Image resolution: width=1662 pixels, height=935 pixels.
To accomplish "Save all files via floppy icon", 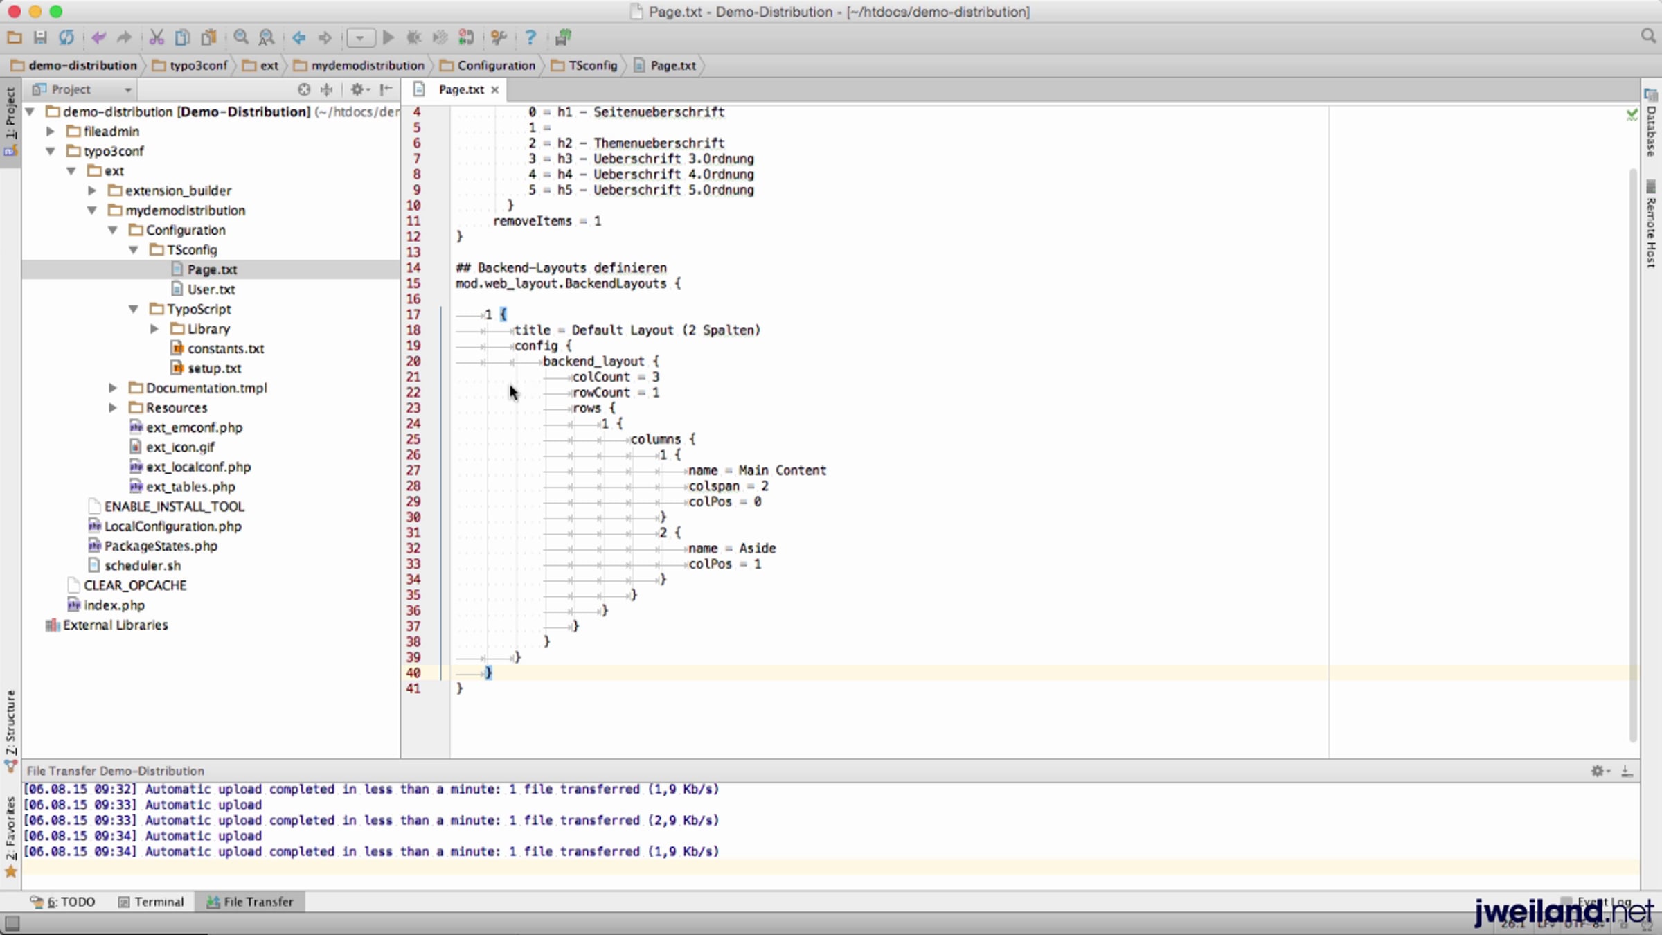I will [x=40, y=37].
